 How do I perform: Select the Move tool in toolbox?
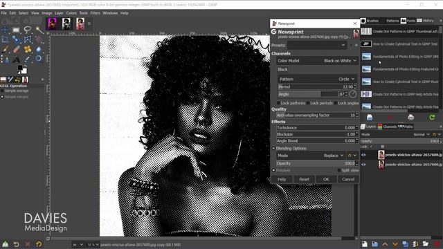(5, 30)
